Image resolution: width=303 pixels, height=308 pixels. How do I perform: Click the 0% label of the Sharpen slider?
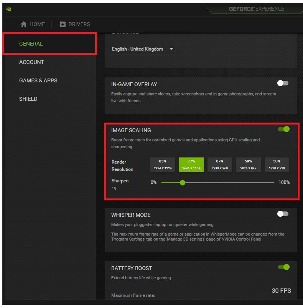coord(153,182)
